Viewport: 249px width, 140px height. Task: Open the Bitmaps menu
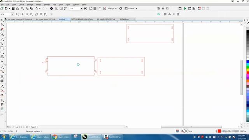tap(47, 5)
